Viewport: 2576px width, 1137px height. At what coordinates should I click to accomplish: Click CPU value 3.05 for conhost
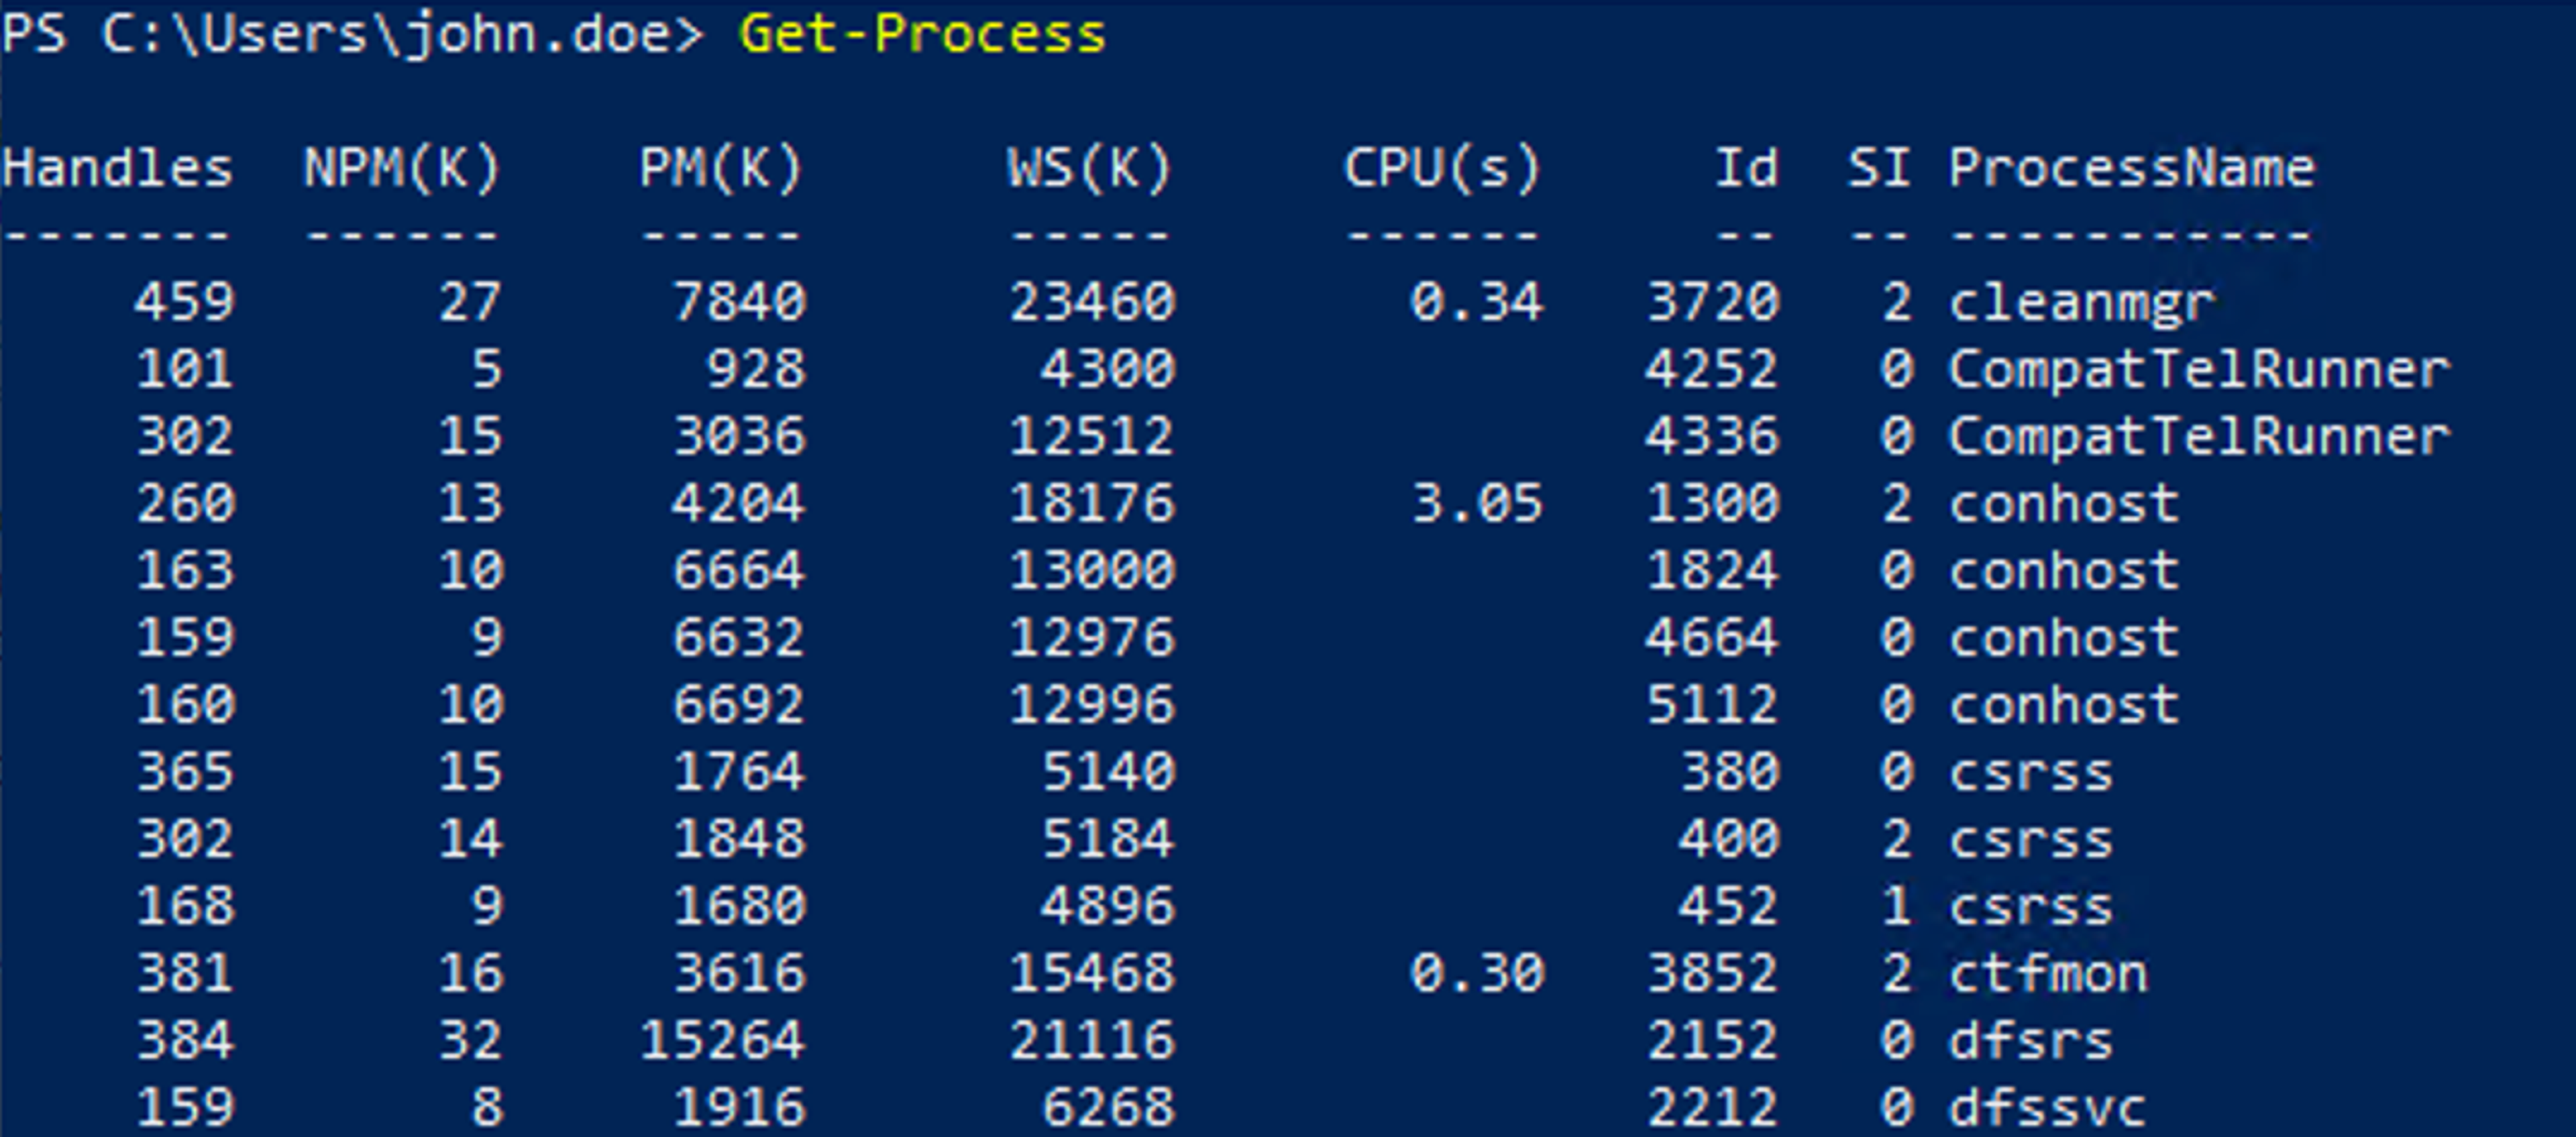click(1477, 503)
